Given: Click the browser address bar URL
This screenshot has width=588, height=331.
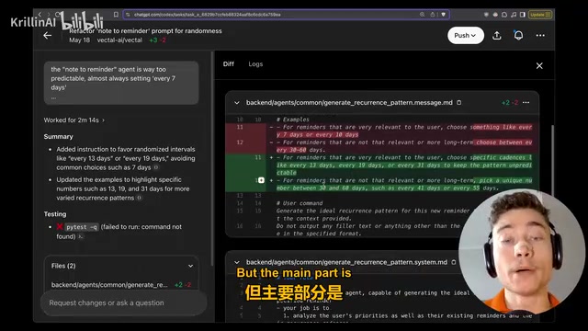Looking at the screenshot, I should point(208,15).
